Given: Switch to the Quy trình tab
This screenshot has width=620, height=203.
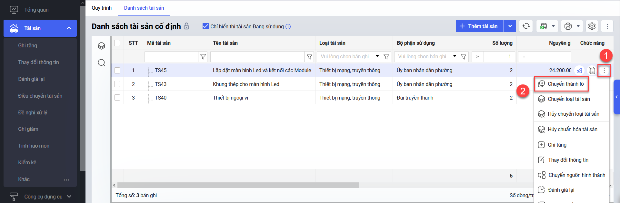Looking at the screenshot, I should coord(102,8).
